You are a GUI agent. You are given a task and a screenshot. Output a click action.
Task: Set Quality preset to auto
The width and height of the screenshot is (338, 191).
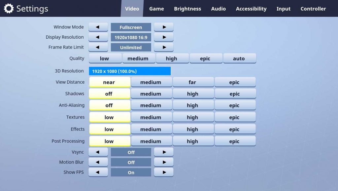pyautogui.click(x=240, y=58)
